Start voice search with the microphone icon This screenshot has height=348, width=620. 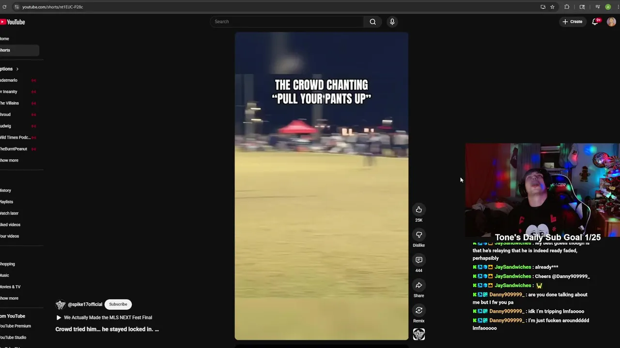[x=392, y=22]
